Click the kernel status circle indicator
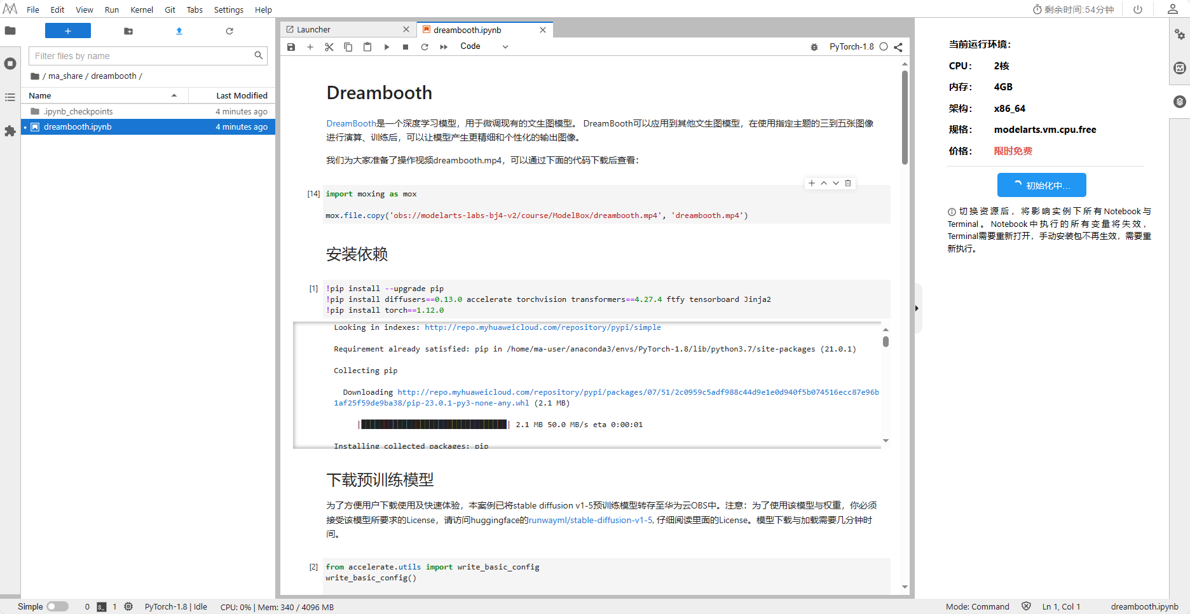The image size is (1190, 614). pyautogui.click(x=884, y=47)
